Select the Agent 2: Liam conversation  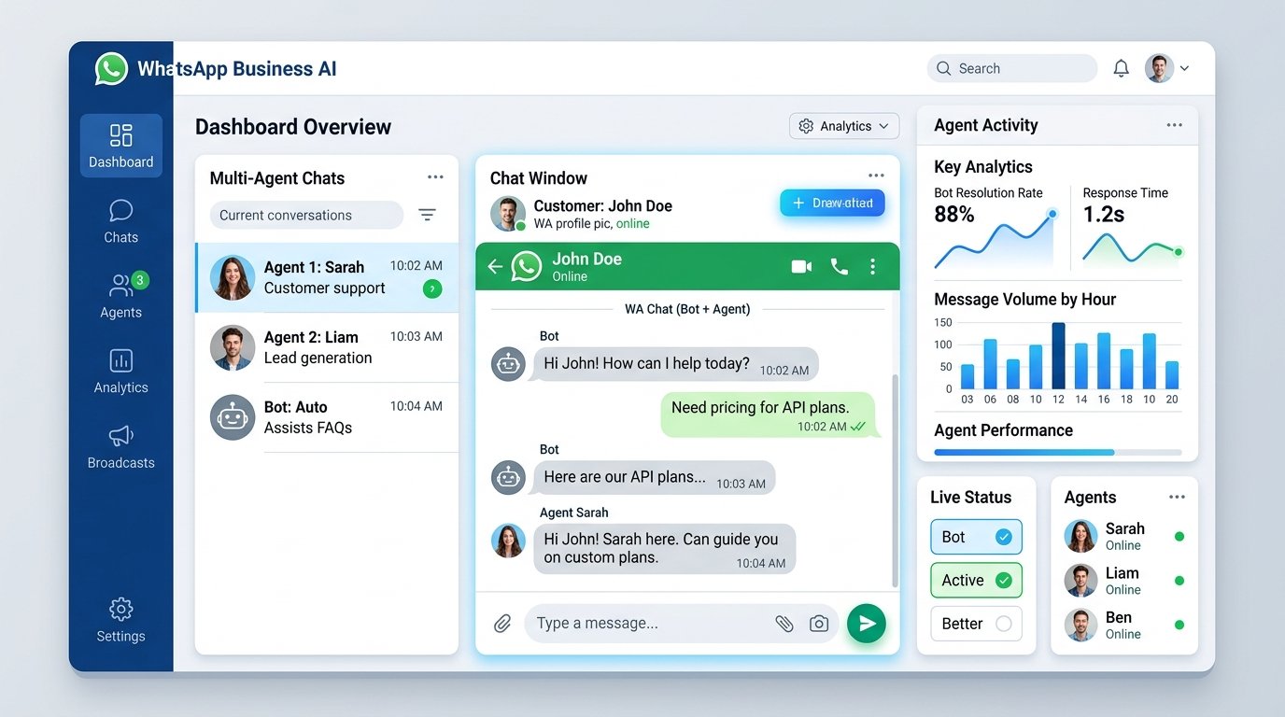[x=327, y=347]
